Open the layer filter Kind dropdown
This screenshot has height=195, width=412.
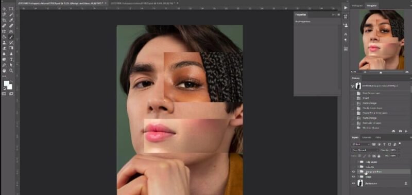pos(361,145)
